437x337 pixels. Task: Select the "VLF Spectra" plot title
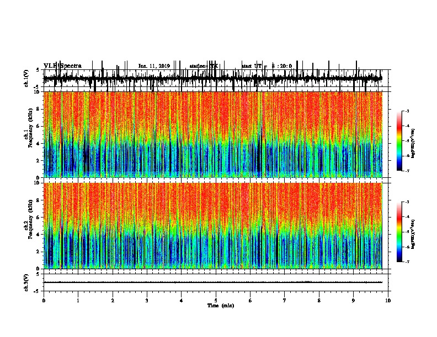pyautogui.click(x=62, y=66)
